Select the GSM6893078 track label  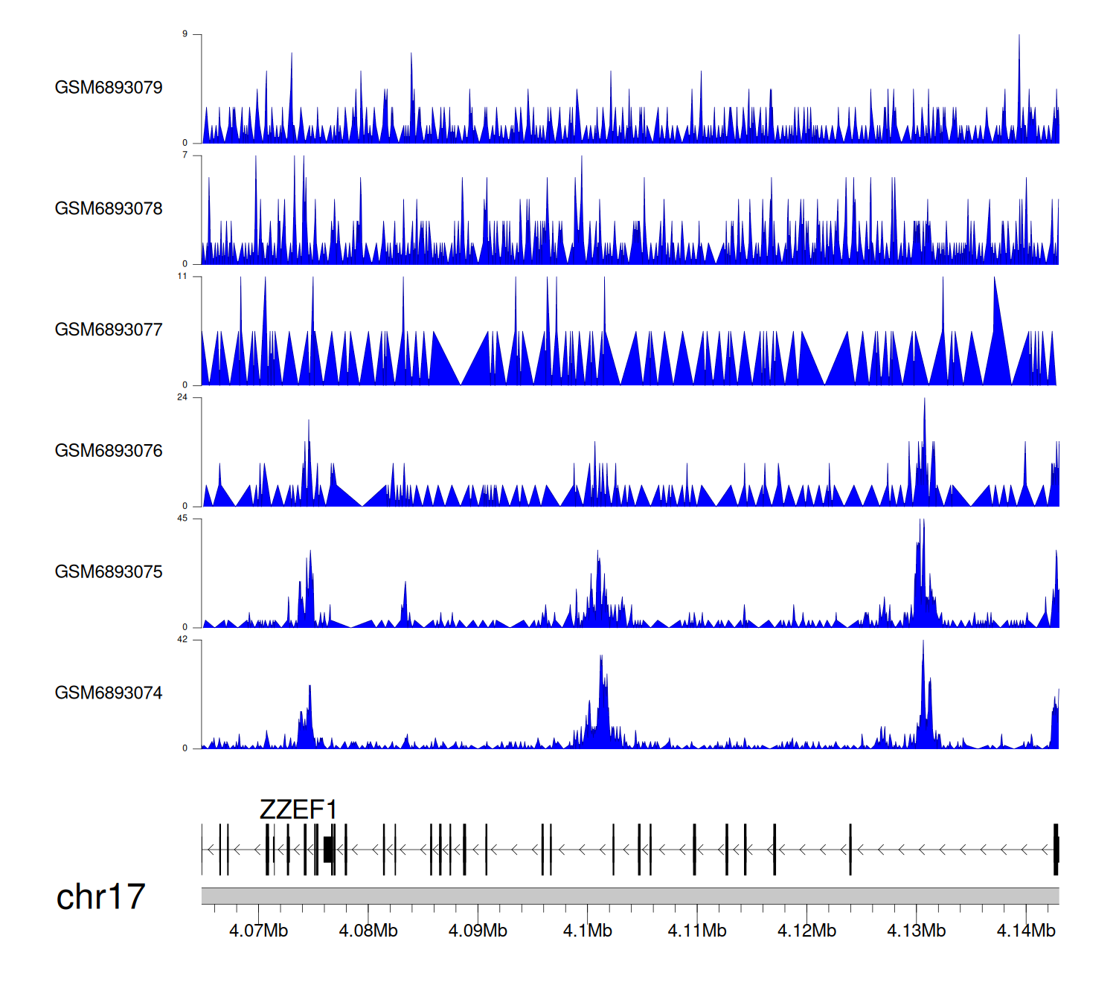(109, 209)
